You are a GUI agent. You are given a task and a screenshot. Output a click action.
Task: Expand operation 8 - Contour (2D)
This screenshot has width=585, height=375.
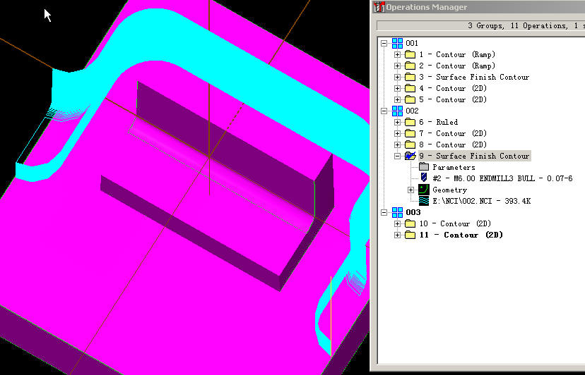[x=397, y=145]
